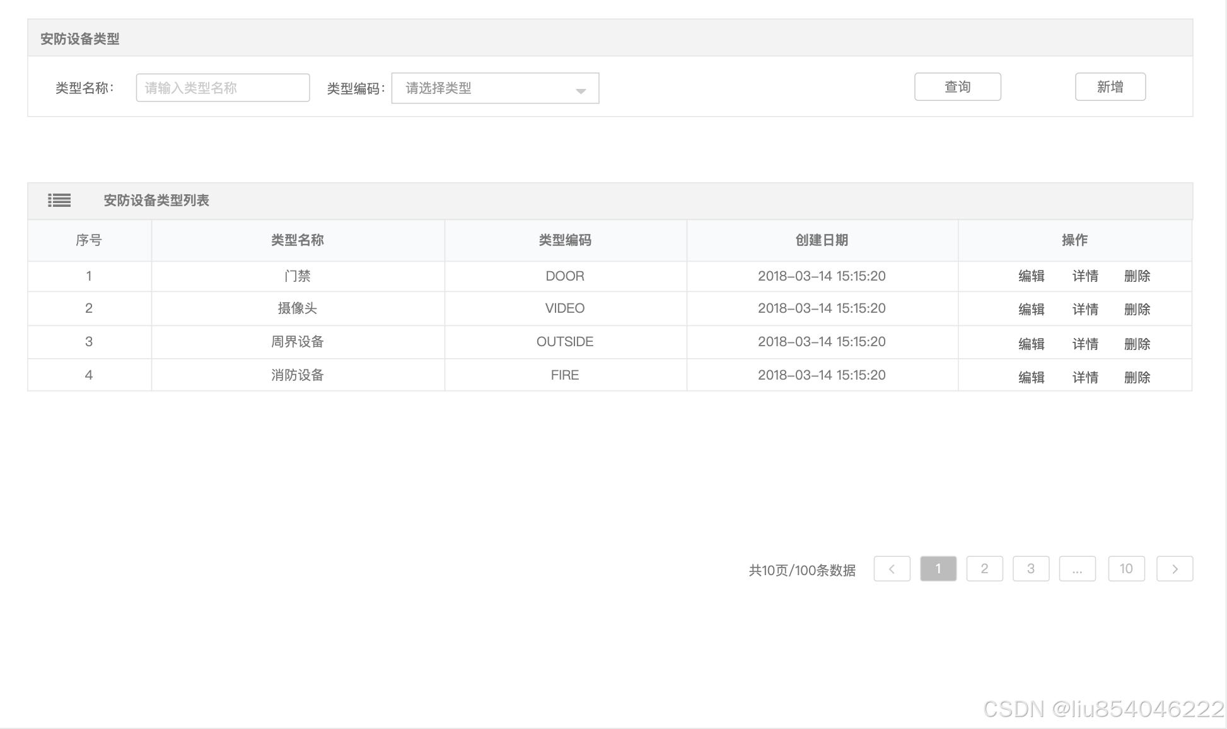Image resolution: width=1227 pixels, height=729 pixels.
Task: Click the ellipsis pagination button
Action: (1077, 569)
